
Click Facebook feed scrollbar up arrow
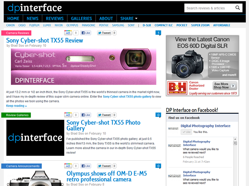tap(235, 139)
